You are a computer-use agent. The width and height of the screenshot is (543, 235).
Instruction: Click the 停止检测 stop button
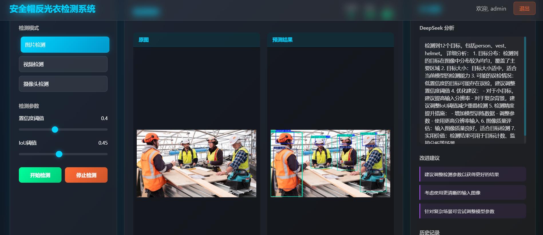pos(86,175)
